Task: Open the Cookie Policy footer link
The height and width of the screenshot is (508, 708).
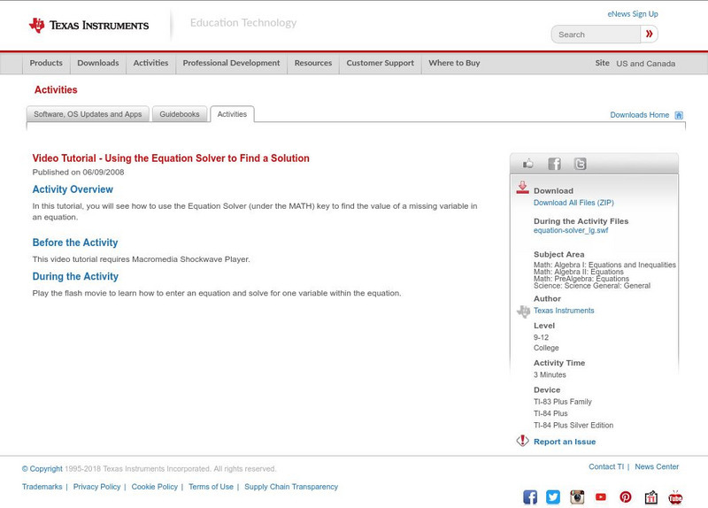Action: pyautogui.click(x=154, y=487)
